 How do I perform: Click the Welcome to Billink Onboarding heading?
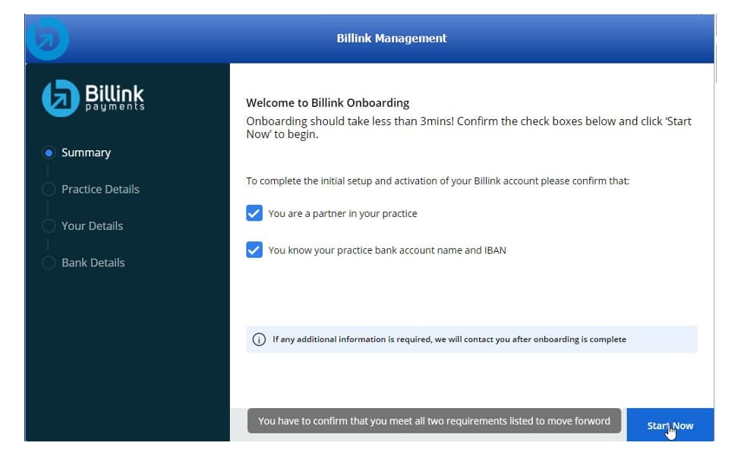[x=327, y=103]
